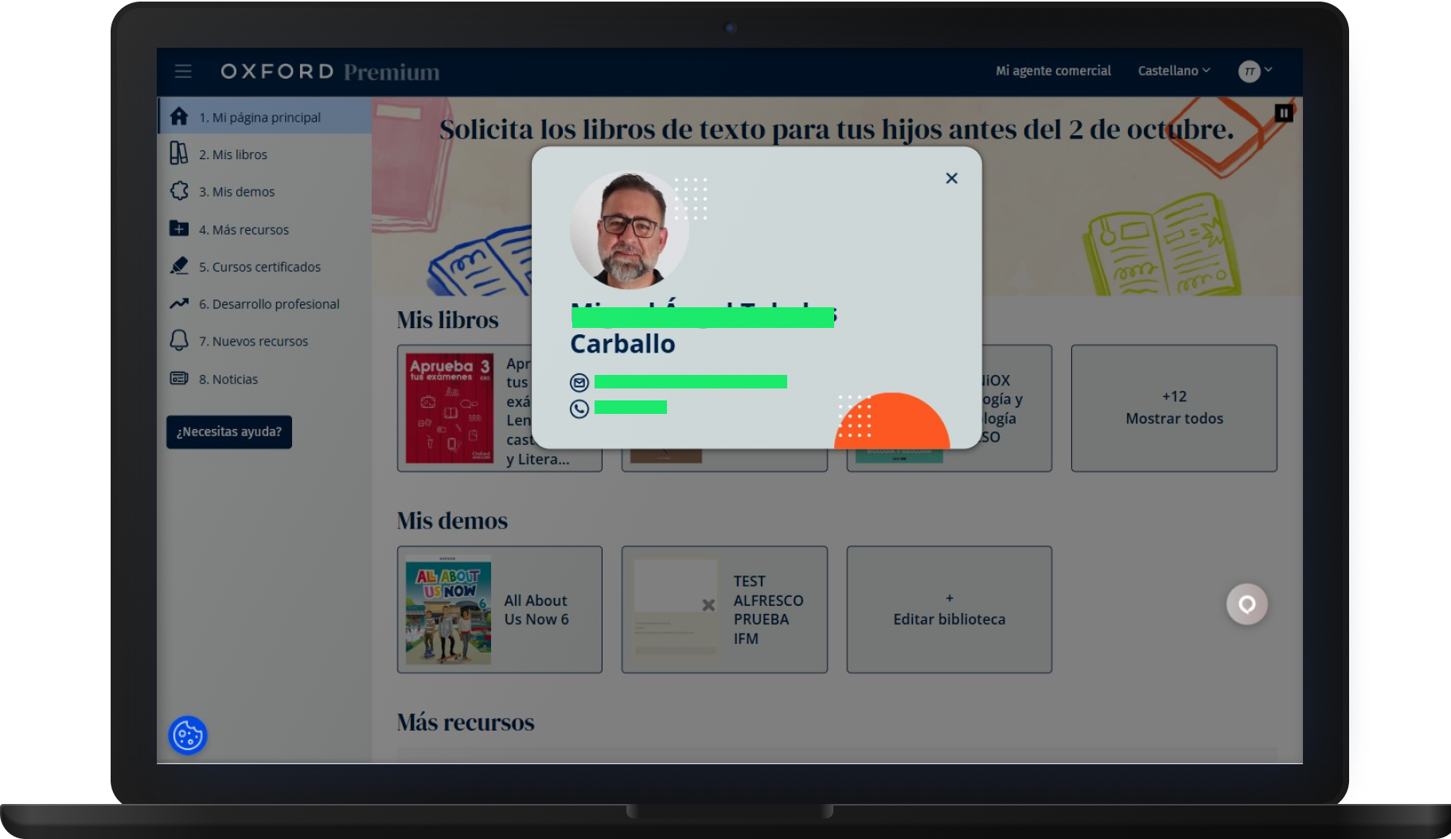Screen dimensions: 1451x839
Task: Open the floating chat bubble icon
Action: (1246, 604)
